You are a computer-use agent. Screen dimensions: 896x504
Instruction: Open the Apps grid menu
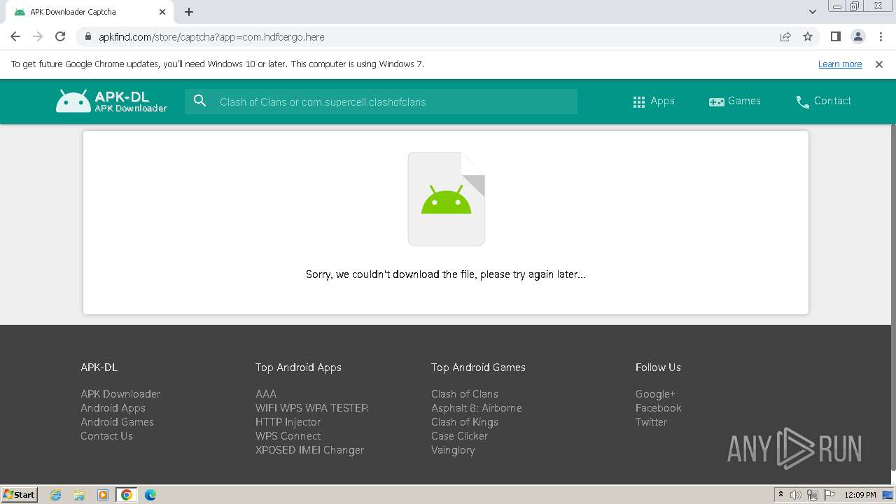[x=653, y=101]
